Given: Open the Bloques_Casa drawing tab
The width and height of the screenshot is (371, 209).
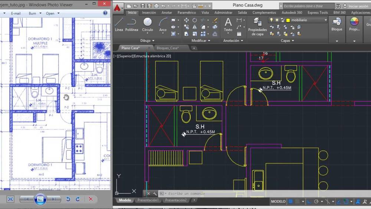Looking at the screenshot, I should [x=168, y=48].
